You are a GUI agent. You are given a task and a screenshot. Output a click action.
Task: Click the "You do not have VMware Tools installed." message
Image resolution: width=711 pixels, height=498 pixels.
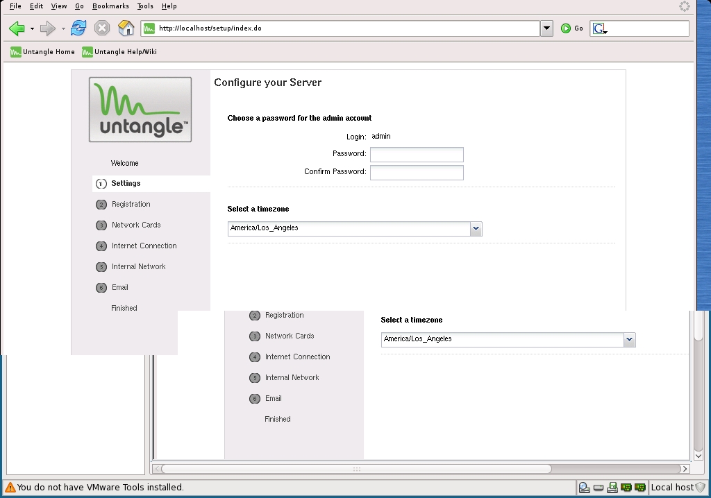tap(100, 488)
